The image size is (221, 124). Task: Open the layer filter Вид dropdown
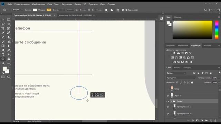(x=176, y=73)
